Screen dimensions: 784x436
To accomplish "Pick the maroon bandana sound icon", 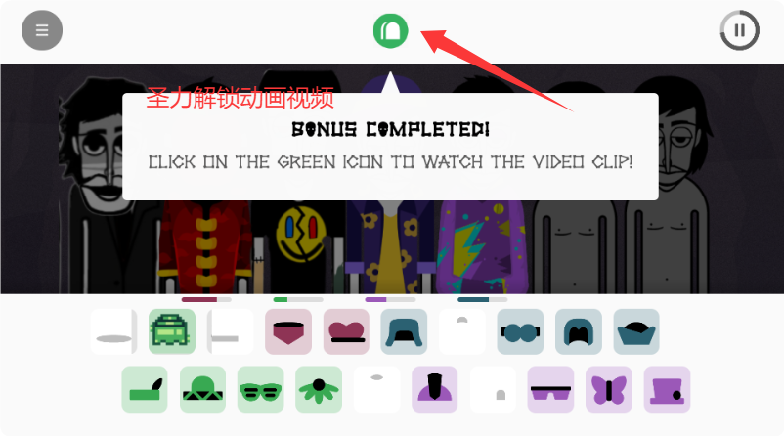I will tap(288, 331).
